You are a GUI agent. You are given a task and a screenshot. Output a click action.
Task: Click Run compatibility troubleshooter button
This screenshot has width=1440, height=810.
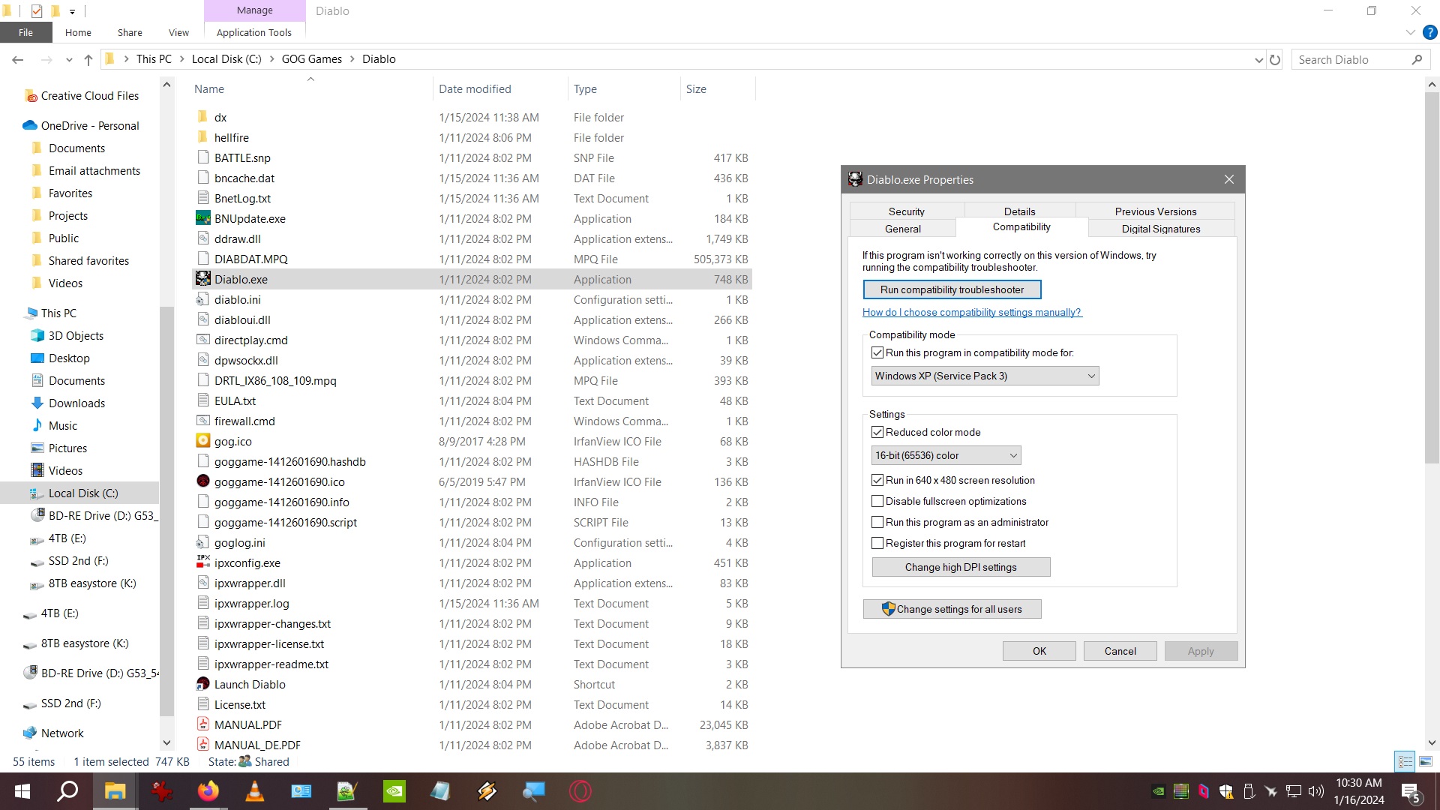952,289
